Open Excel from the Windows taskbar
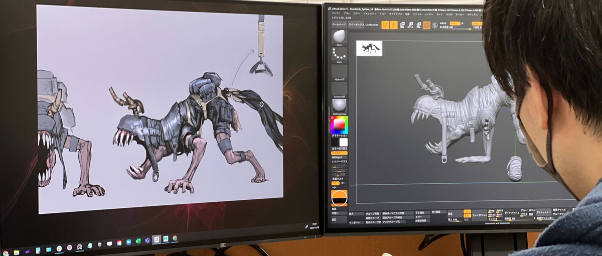This screenshot has height=256, width=602. pos(138,241)
